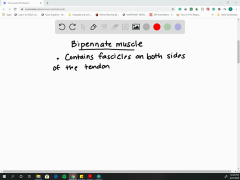Screen dimensions: 240x180
Task: Undo the last whiteboard stroke
Action: [62, 27]
